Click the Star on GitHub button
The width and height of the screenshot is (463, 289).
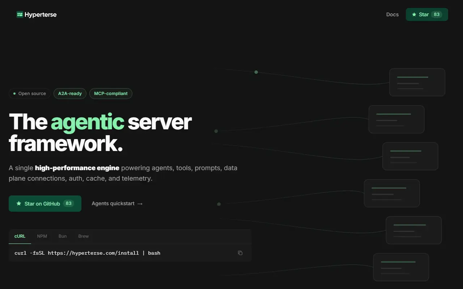[x=45, y=203]
